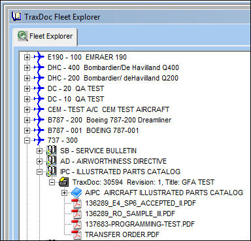
Task: Expand the DHC - 400 Bombardier Q400 node
Action: point(27,67)
